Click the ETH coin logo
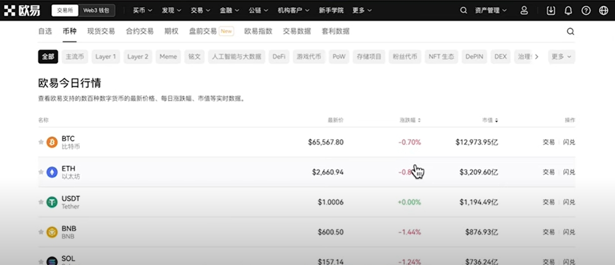 pos(52,172)
